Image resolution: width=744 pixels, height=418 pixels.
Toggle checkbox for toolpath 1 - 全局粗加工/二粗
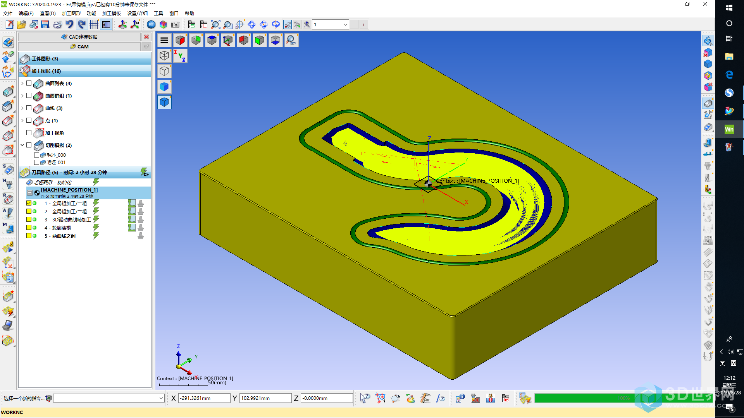click(29, 203)
